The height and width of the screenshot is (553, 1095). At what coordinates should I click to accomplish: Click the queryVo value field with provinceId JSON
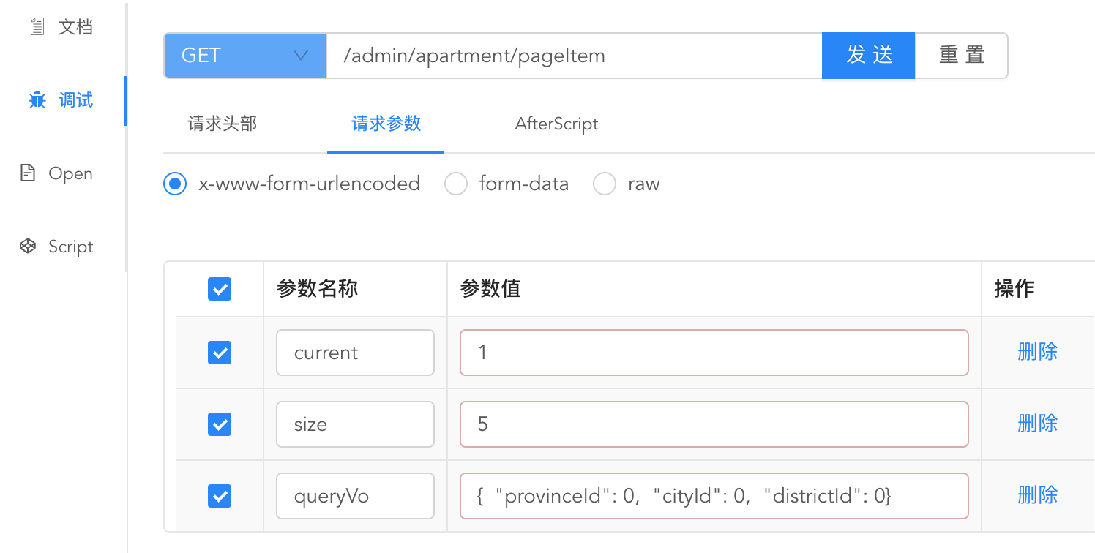(714, 496)
